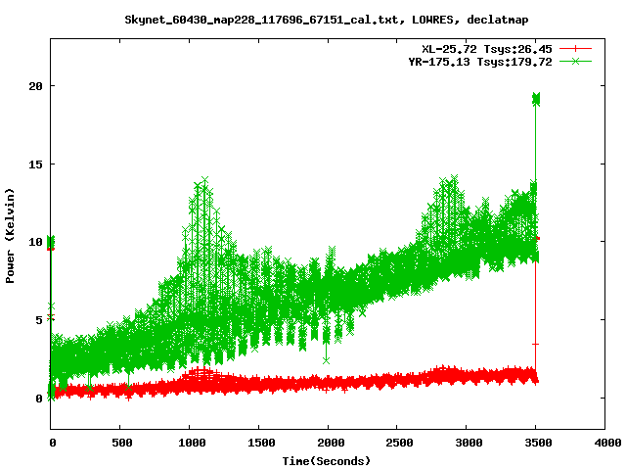Click x-axis tick label 2500
This screenshot has height=470, width=626.
(x=399, y=443)
